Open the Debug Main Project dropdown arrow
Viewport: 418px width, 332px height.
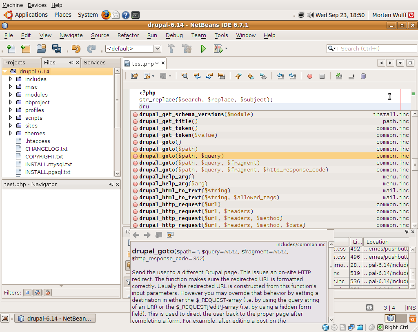[226, 48]
